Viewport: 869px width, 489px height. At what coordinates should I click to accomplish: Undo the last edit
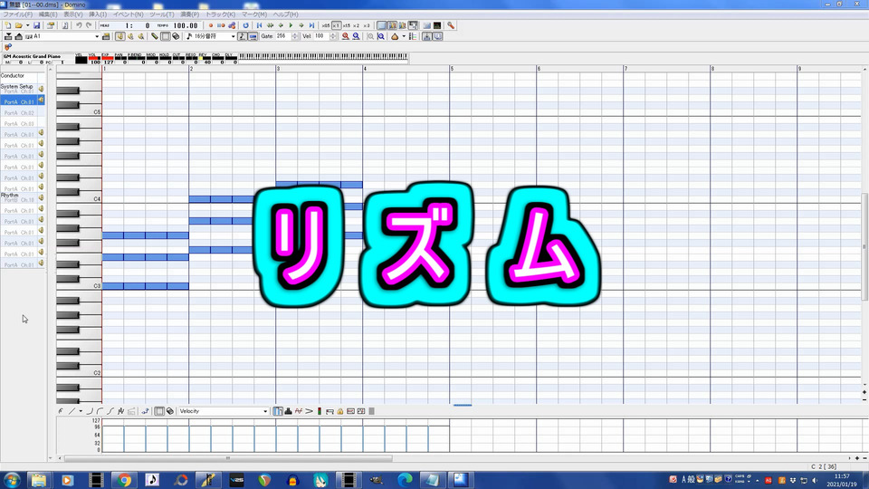click(79, 25)
